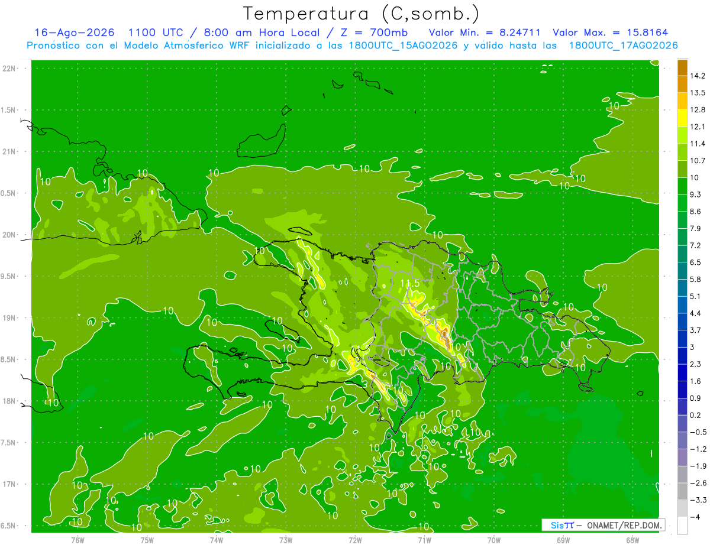Click the '11.5' contour label on the map
Screen dimensions: 710x548
[x=409, y=284]
